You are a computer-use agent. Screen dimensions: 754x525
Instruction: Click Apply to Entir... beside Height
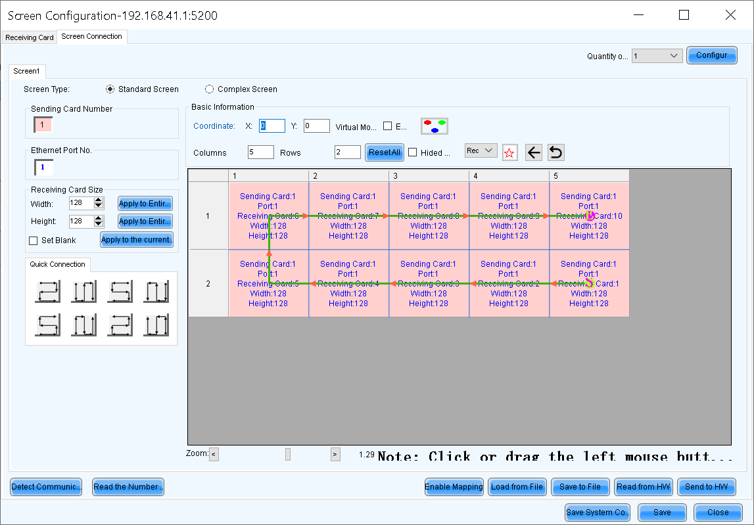(145, 221)
